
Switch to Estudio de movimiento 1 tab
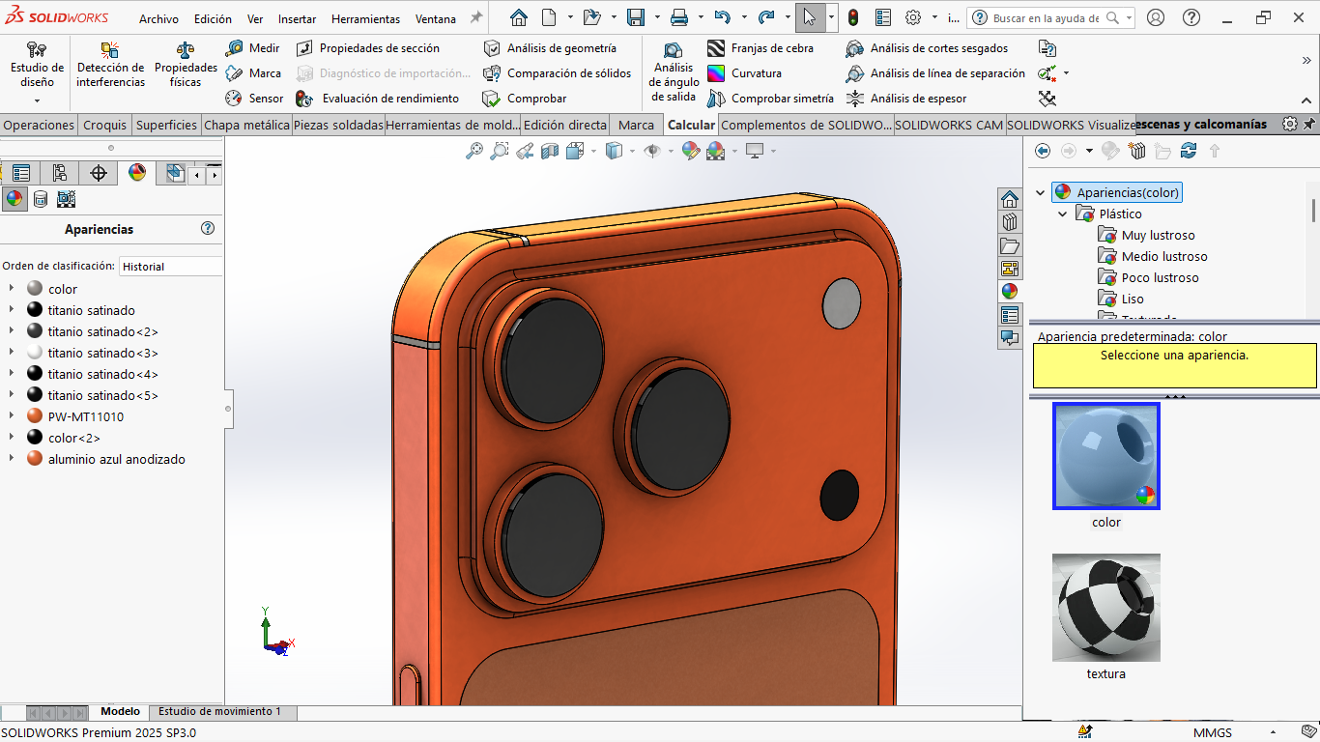click(x=219, y=712)
